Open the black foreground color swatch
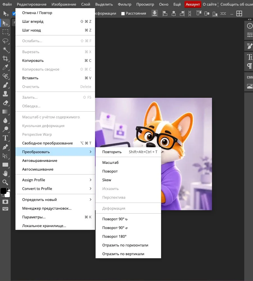This screenshot has width=253, height=281. (3, 191)
